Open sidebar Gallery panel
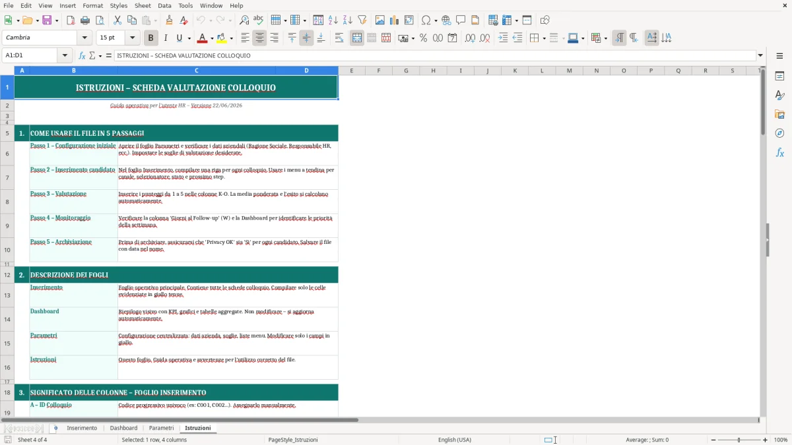 779,114
